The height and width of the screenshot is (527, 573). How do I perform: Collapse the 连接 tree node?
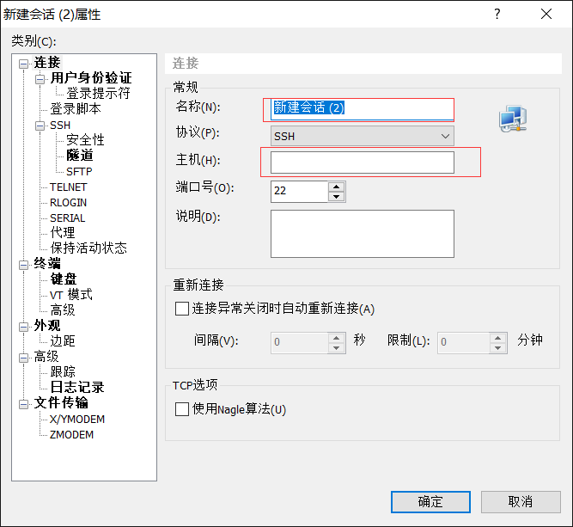tap(23, 64)
